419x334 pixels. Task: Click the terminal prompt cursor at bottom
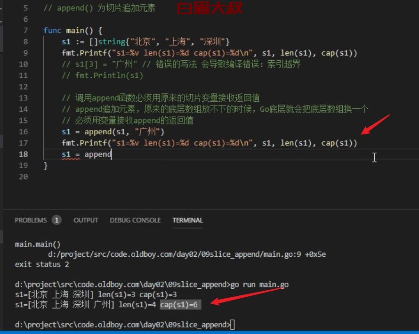[x=233, y=325]
